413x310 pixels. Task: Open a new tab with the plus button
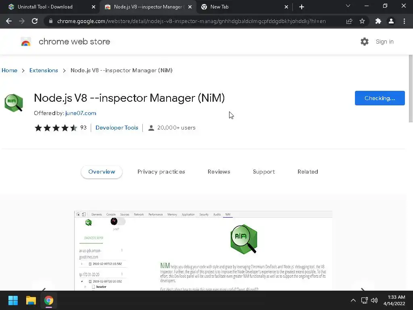(302, 7)
